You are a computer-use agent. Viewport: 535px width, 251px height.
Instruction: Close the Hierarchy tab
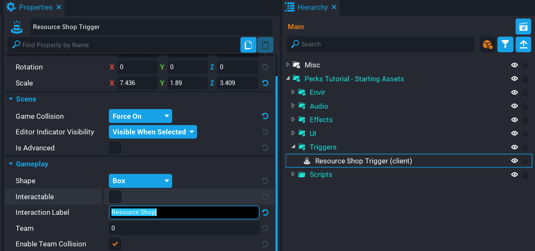[334, 7]
